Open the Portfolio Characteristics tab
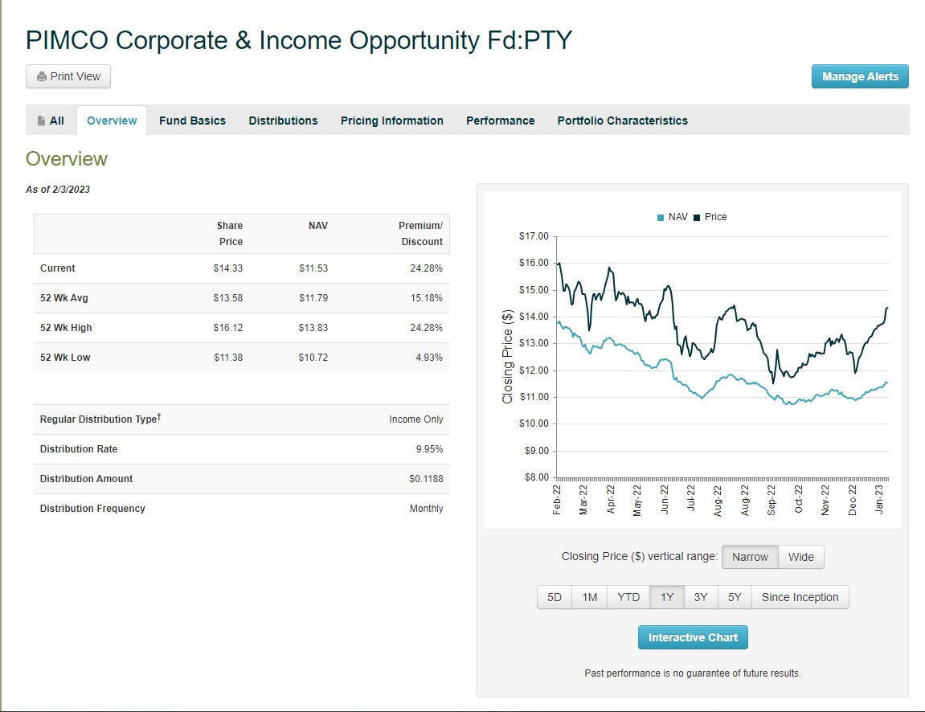This screenshot has width=925, height=712. (622, 121)
